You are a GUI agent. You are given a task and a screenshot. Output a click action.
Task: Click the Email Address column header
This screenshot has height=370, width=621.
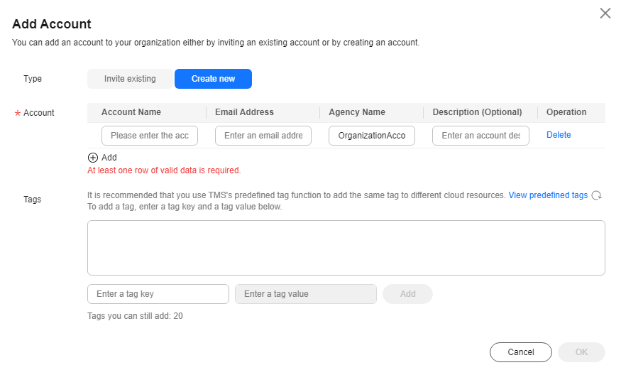coord(244,112)
